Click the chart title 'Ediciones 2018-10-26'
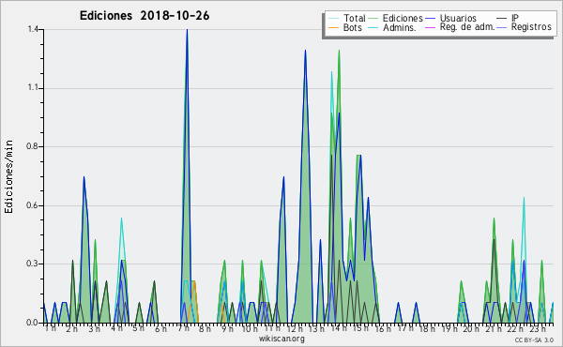Screen dimensions: 563x347 145,16
